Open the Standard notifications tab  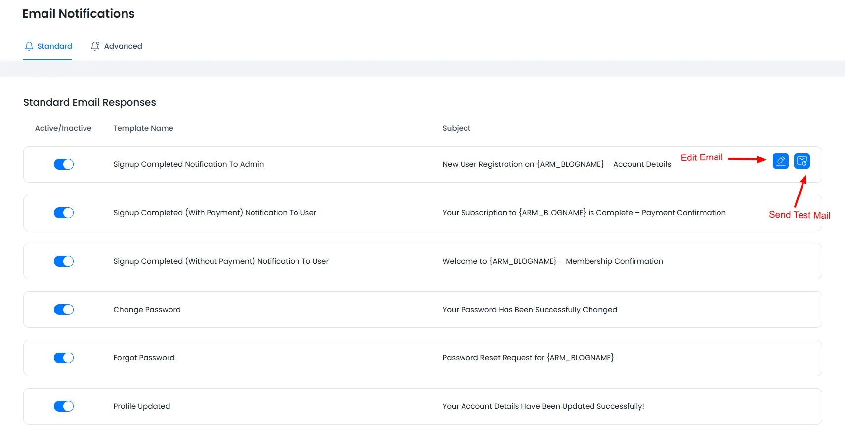tap(54, 46)
